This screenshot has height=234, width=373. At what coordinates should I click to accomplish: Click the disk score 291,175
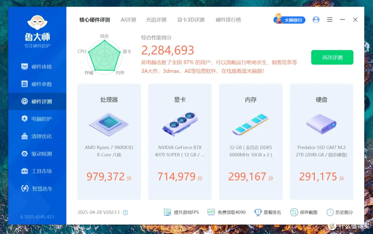pyautogui.click(x=318, y=176)
